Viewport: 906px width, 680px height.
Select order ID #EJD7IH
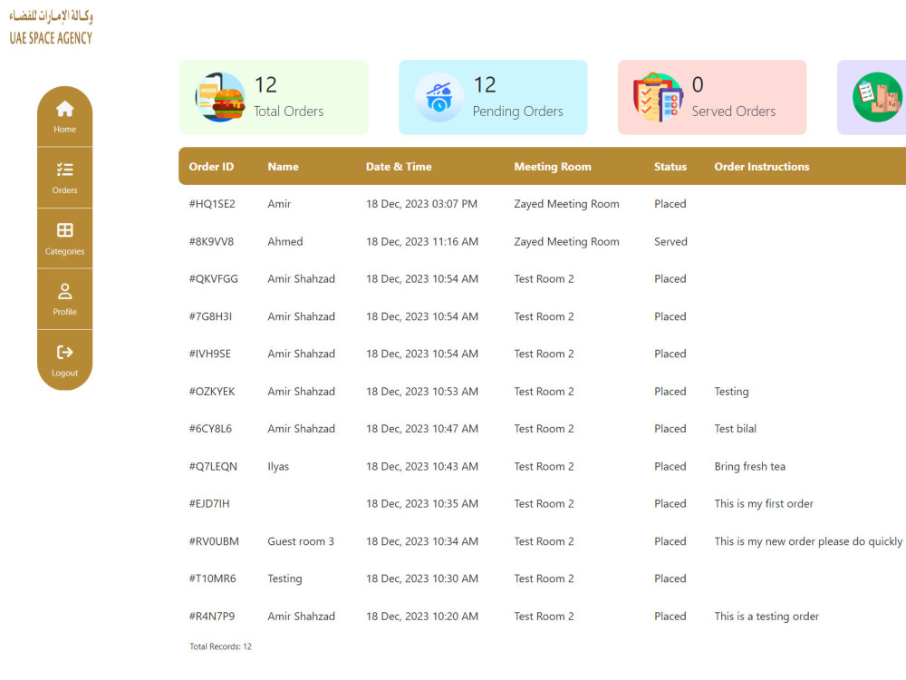[209, 503]
